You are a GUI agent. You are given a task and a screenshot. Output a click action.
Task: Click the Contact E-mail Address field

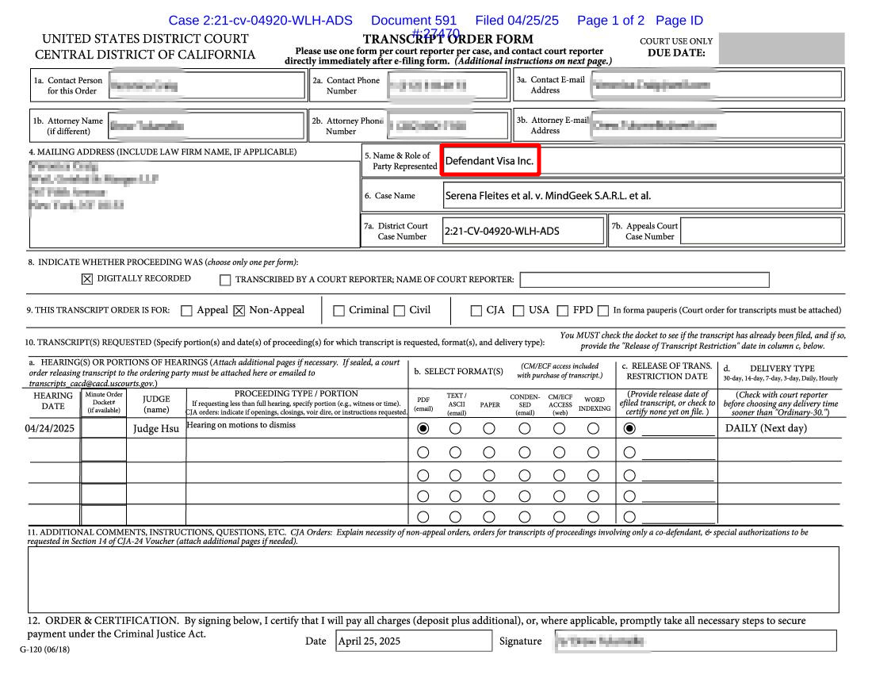pos(717,85)
